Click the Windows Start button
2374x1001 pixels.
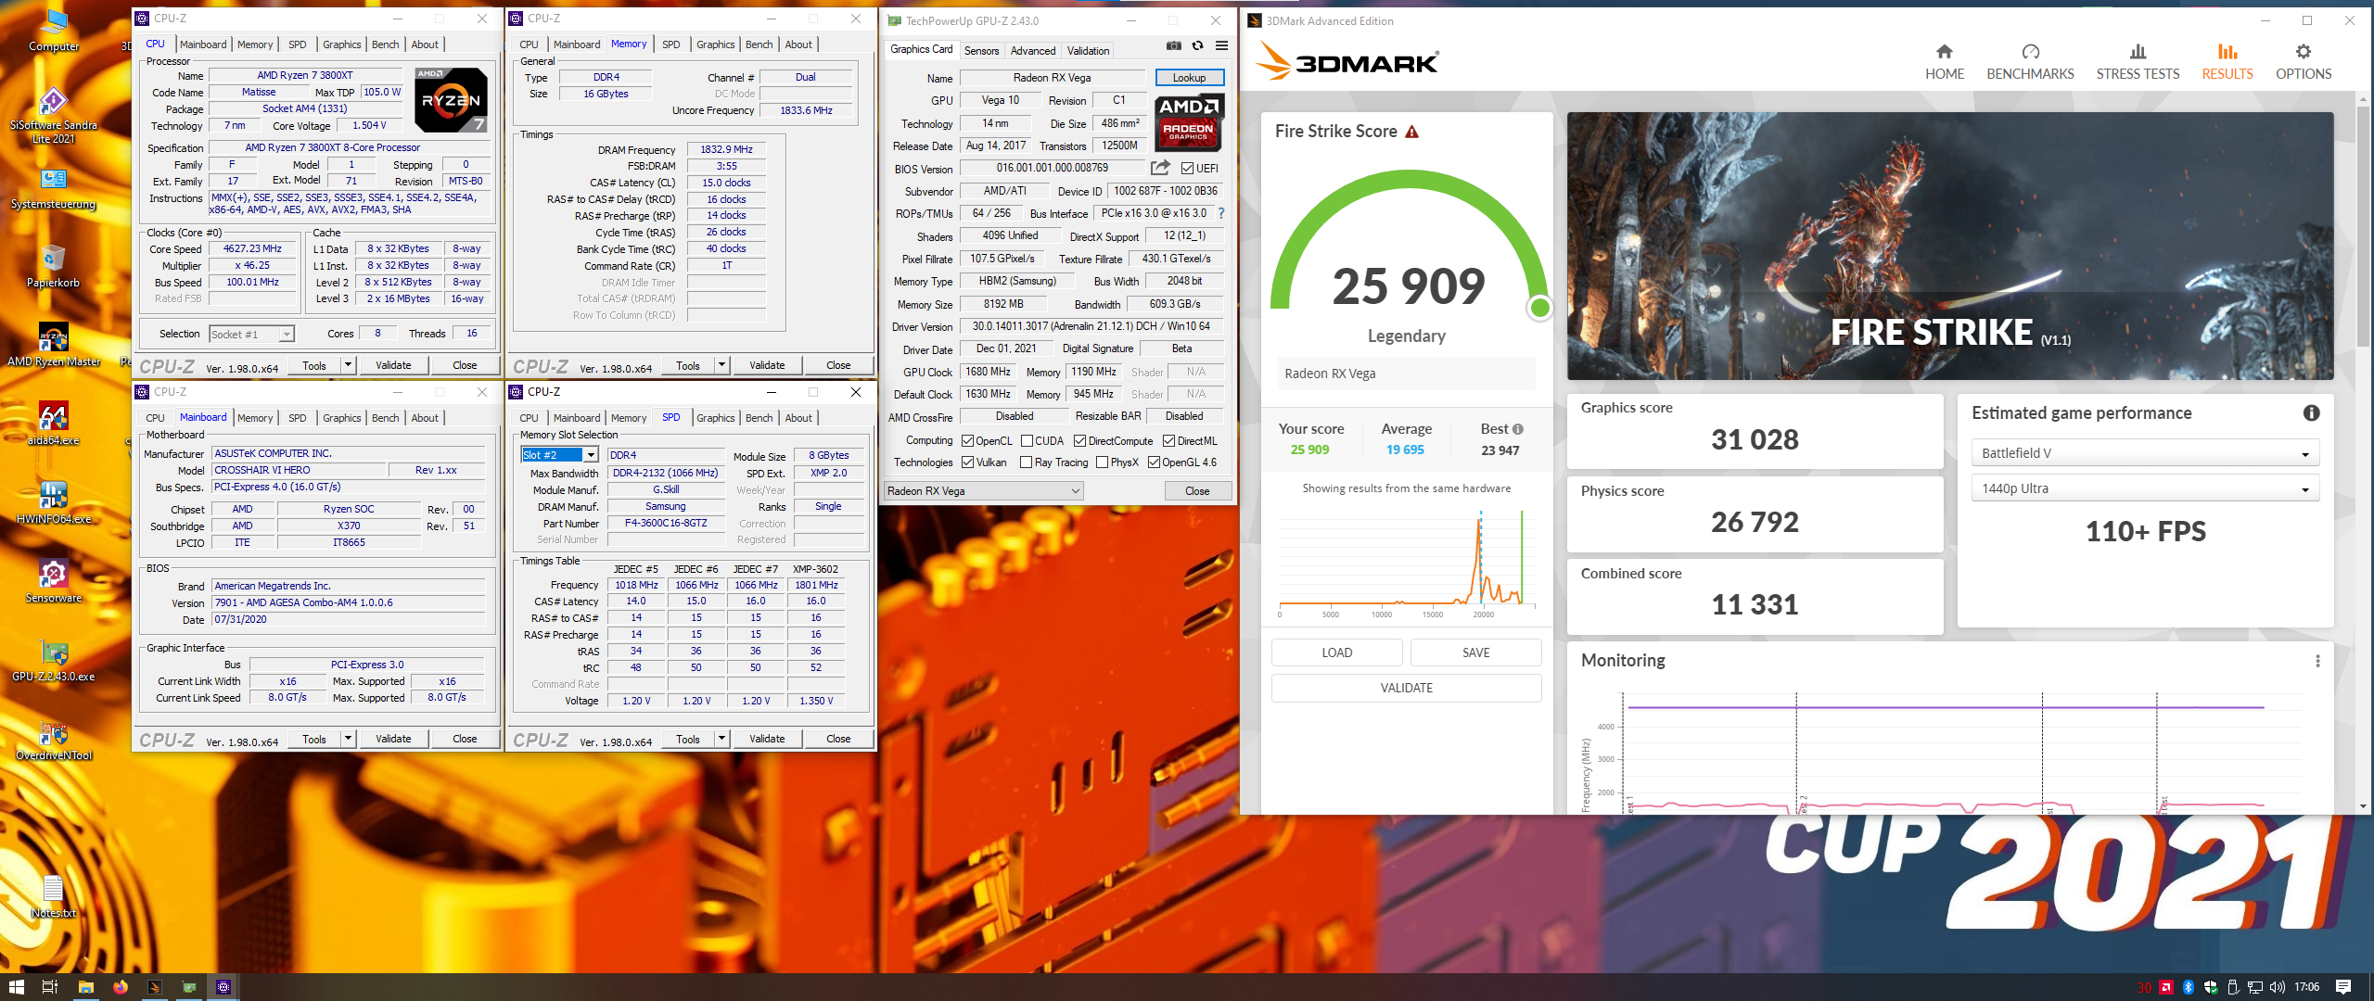pyautogui.click(x=16, y=987)
